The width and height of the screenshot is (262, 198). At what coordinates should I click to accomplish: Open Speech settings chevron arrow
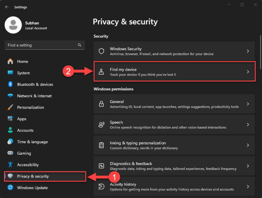(x=248, y=124)
